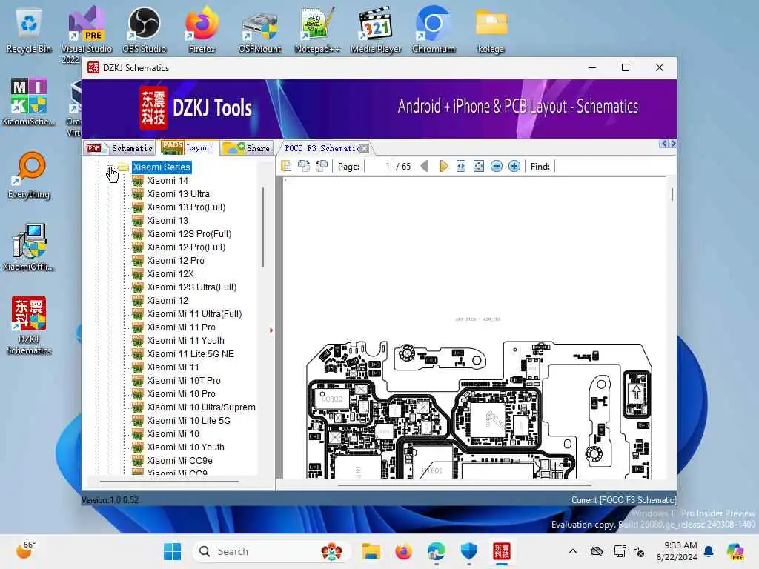Screen dimensions: 759x569
Task: Go to previous page with gray left arrow
Action: [425, 167]
